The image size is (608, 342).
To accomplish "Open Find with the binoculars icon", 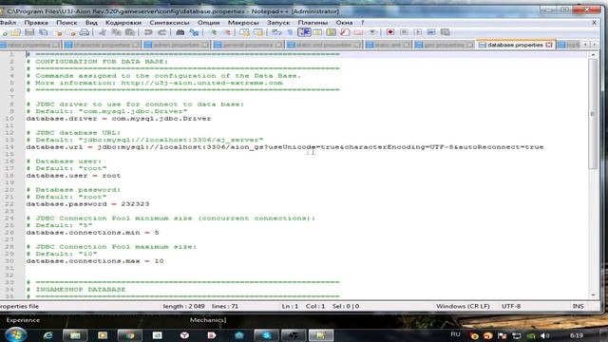I will click(x=180, y=32).
